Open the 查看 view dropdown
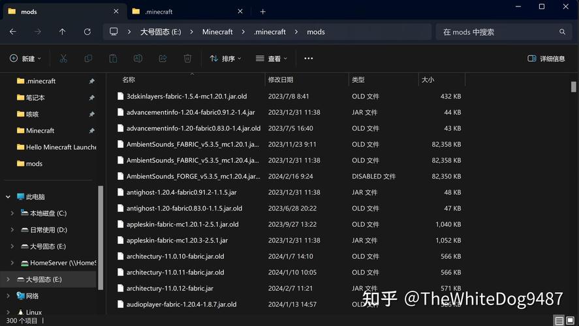The width and height of the screenshot is (579, 326). [272, 59]
